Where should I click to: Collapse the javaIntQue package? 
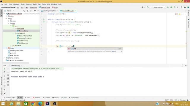pos(13,28)
